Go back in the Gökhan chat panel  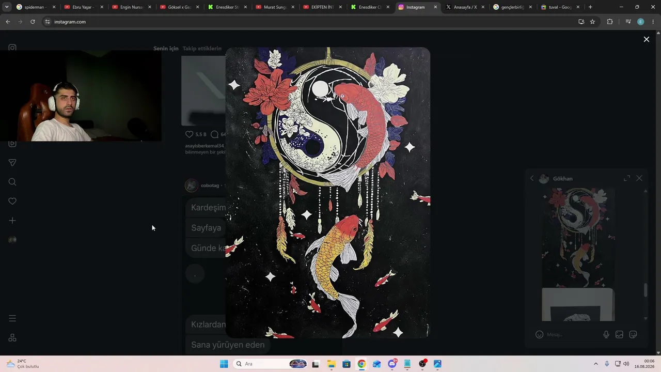pyautogui.click(x=532, y=178)
